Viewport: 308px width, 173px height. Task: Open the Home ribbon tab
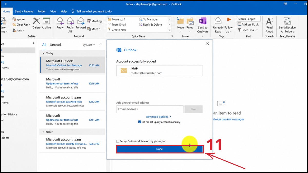6,11
